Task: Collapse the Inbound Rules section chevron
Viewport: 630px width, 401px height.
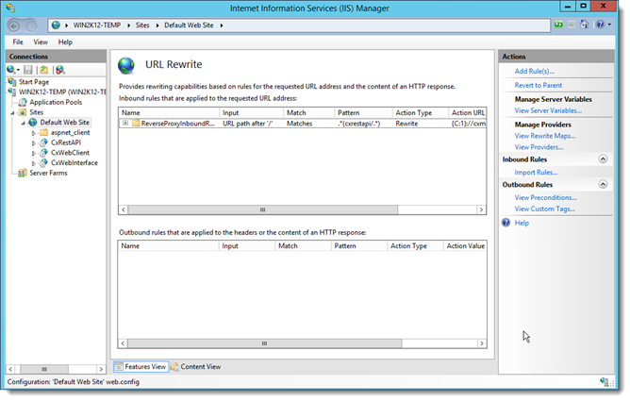Action: point(603,159)
